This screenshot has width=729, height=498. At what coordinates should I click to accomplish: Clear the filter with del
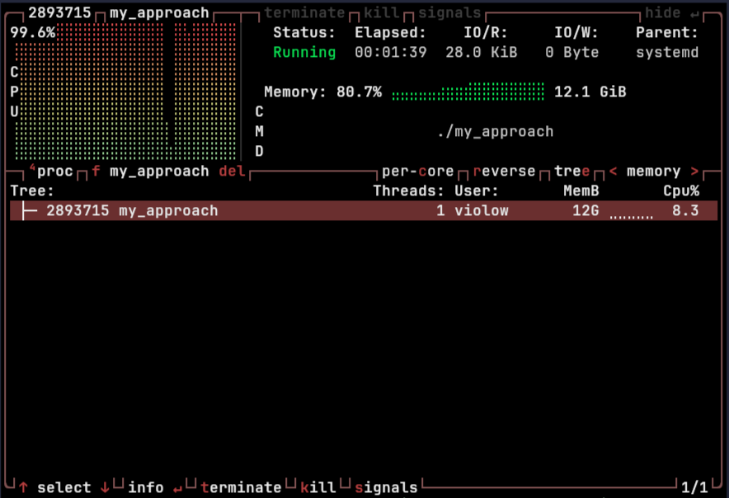pyautogui.click(x=232, y=171)
